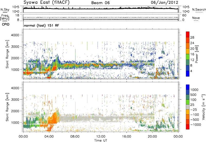Viewport: 206px width, 142px height.
Task: Click the "Syowa East (fitACF)" title
Action: [x=47, y=3]
